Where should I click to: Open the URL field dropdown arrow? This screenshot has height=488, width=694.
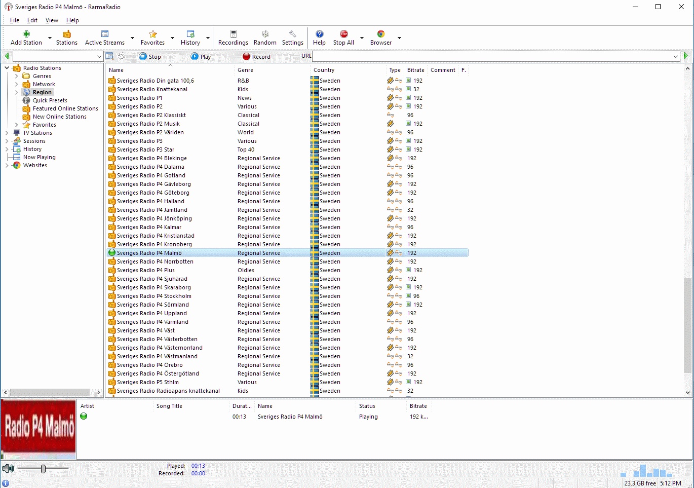[676, 56]
